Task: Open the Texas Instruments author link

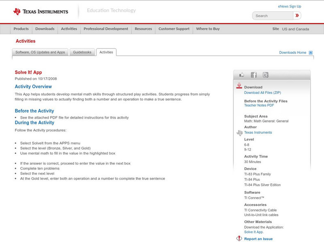Action: (258, 133)
